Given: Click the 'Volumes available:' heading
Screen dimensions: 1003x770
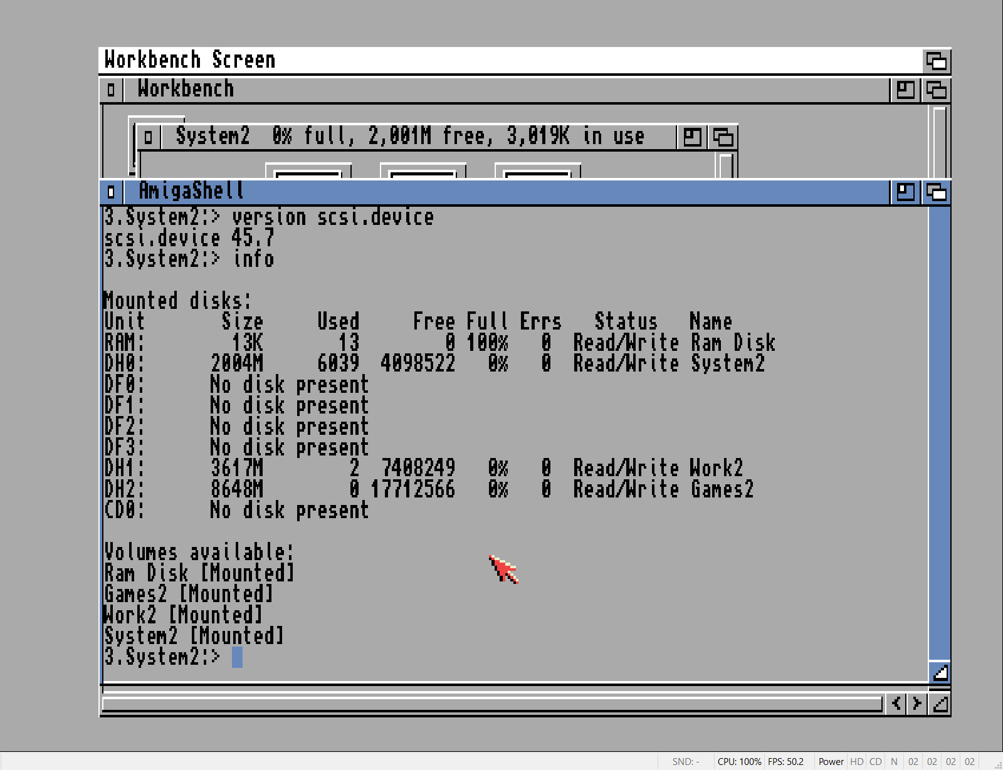Looking at the screenshot, I should click(199, 552).
